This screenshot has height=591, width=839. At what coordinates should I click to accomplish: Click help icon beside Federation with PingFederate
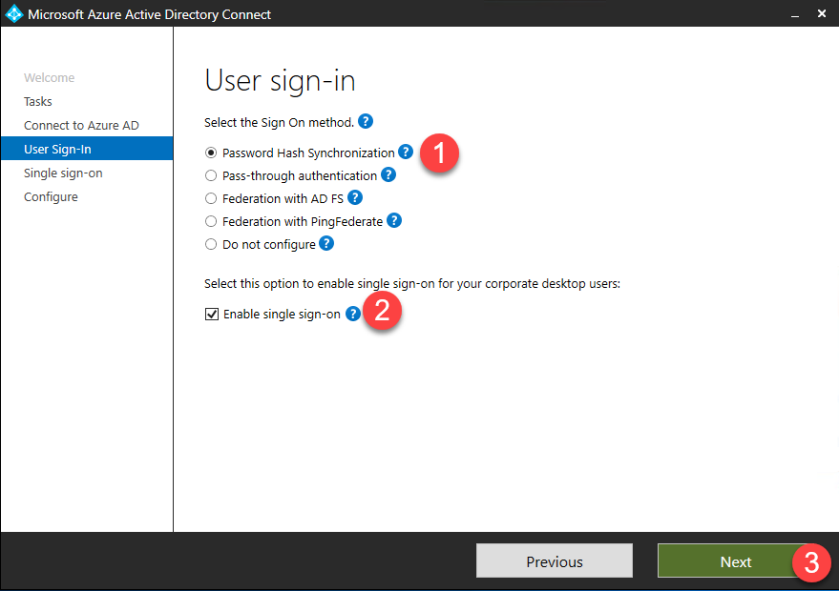pyautogui.click(x=394, y=220)
